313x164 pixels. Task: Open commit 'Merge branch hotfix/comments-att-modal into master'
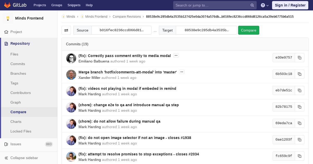[128, 72]
